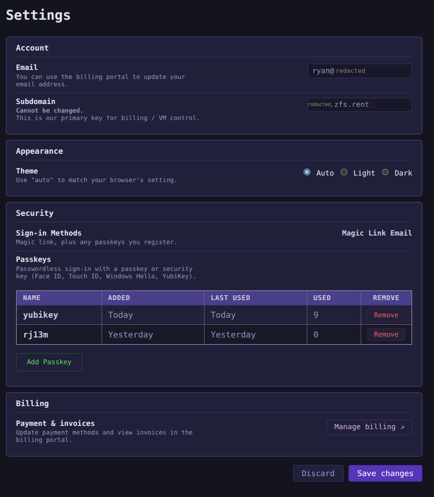Click the Theme label
This screenshot has width=434, height=497.
pos(27,171)
